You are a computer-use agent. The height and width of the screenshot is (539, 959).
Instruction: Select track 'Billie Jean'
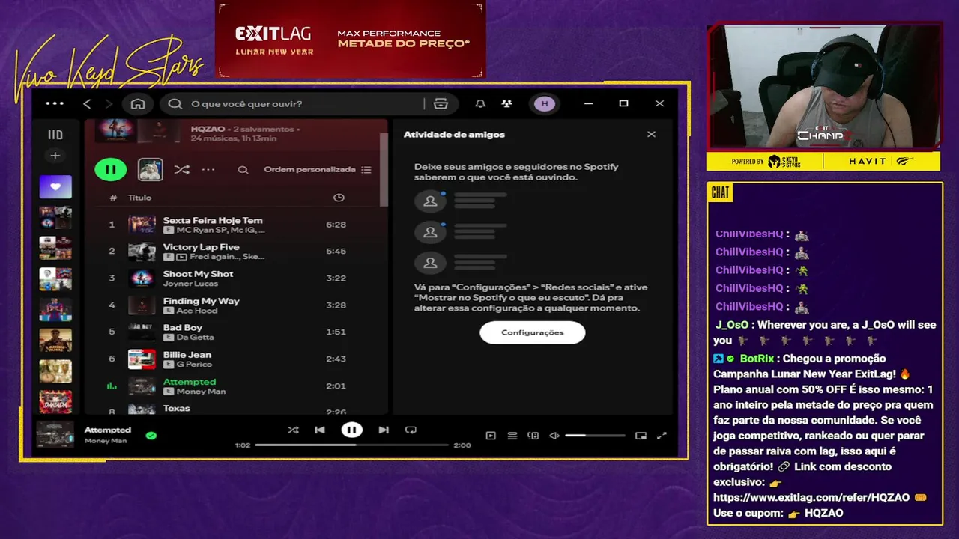pyautogui.click(x=235, y=359)
